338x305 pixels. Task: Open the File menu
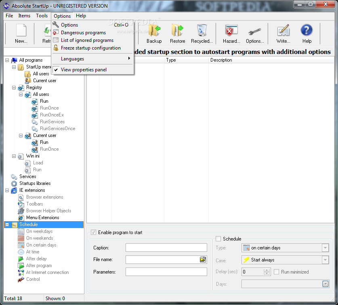click(9, 16)
